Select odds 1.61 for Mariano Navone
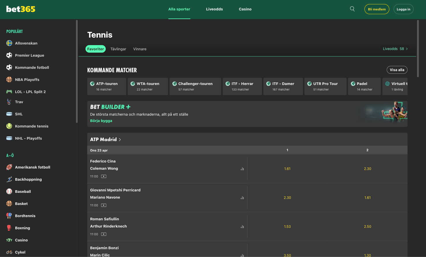This screenshot has width=426, height=257. tap(368, 198)
